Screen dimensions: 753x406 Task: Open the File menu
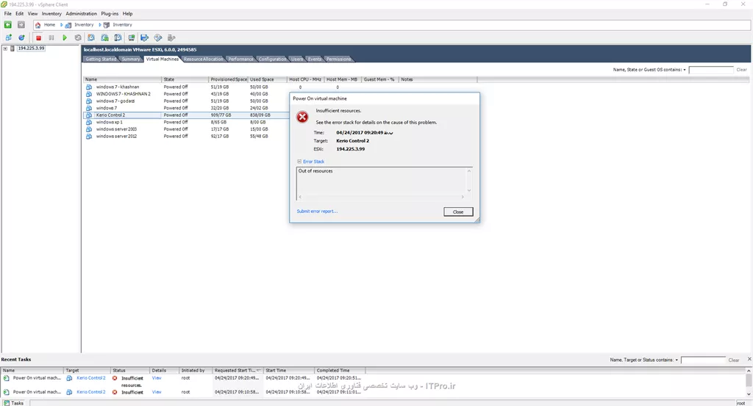tap(7, 14)
